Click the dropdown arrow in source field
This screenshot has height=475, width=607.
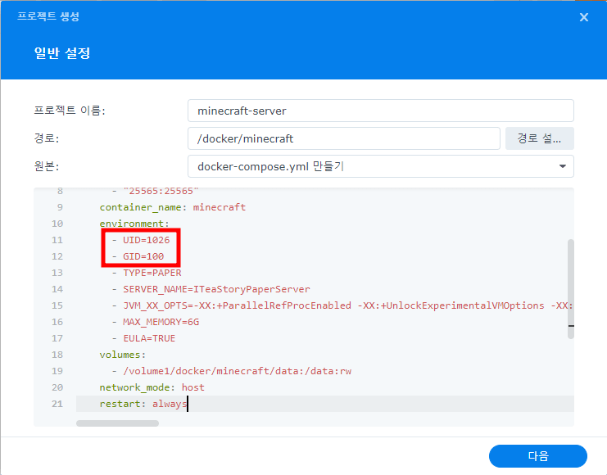563,166
